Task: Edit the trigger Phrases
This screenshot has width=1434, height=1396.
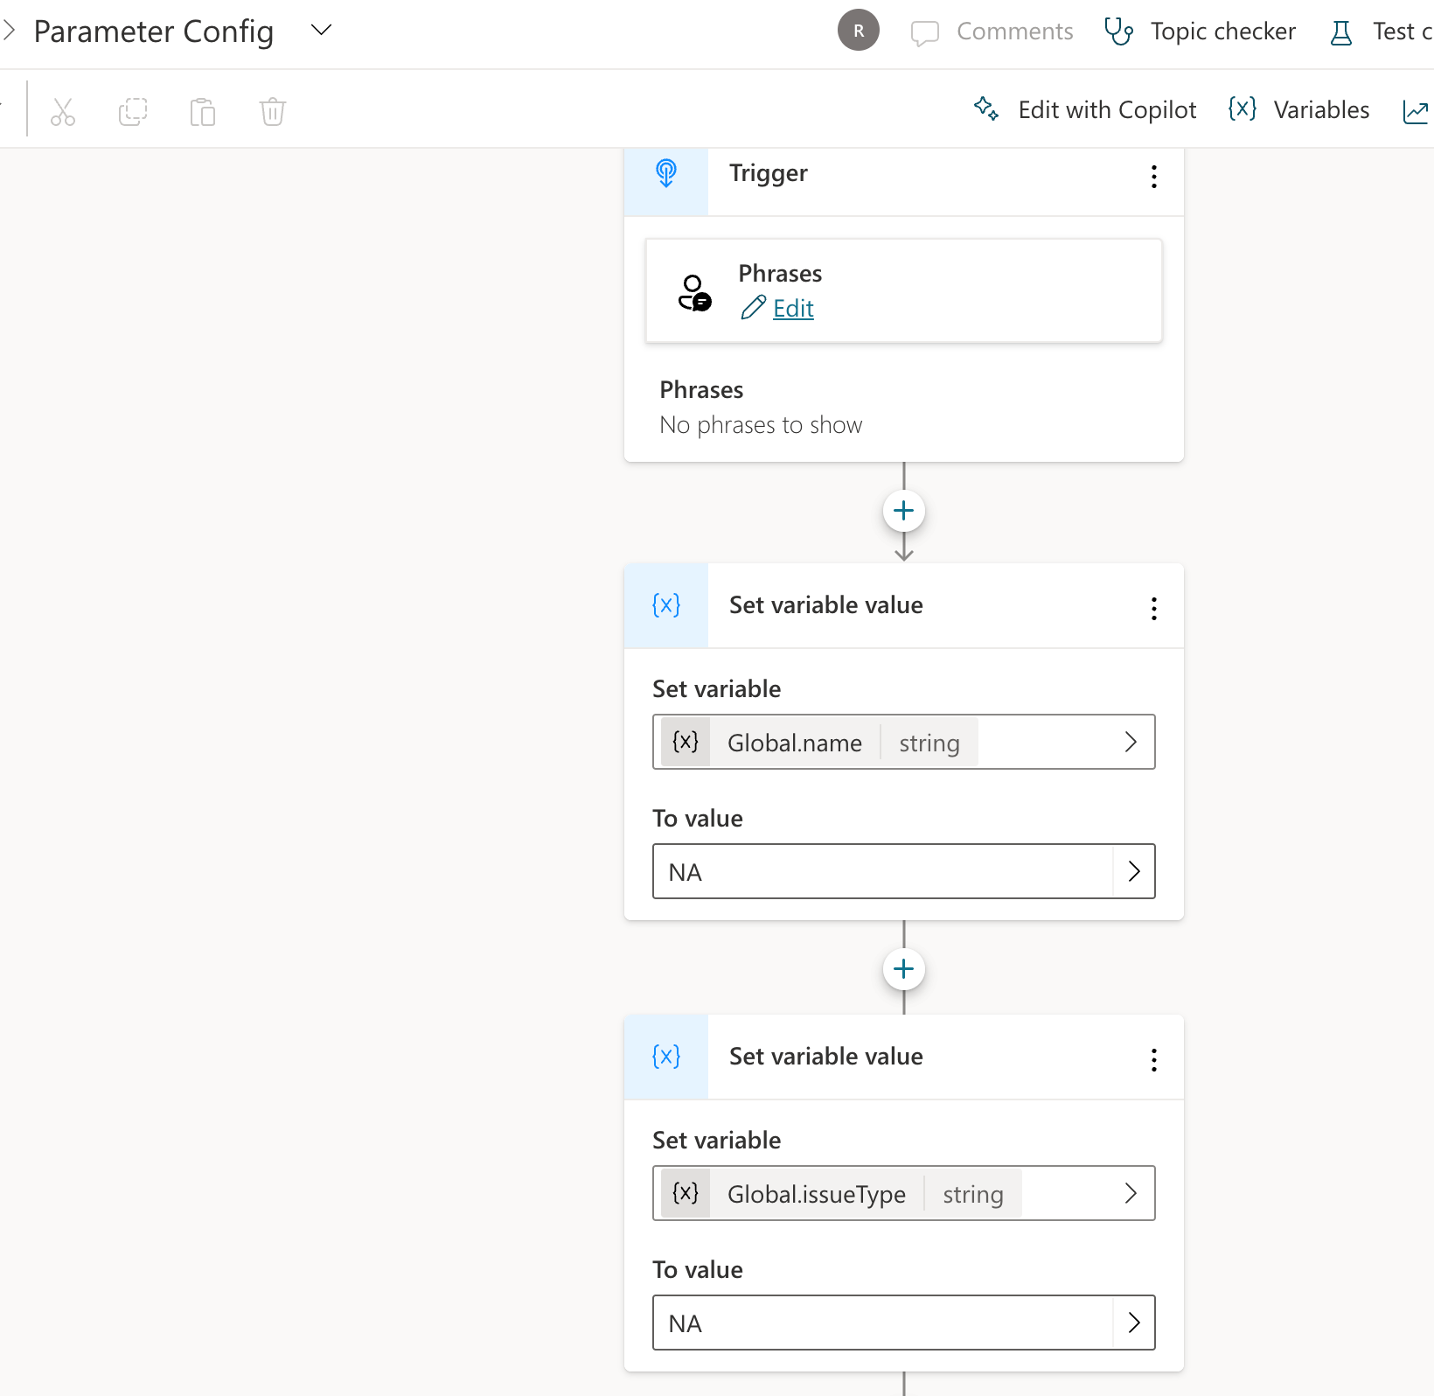Action: point(792,308)
